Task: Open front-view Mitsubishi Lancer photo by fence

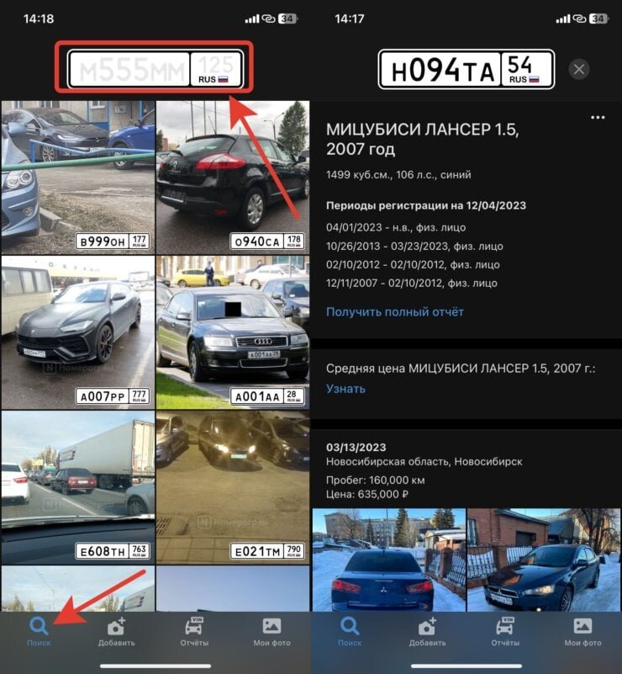Action: tap(545, 560)
